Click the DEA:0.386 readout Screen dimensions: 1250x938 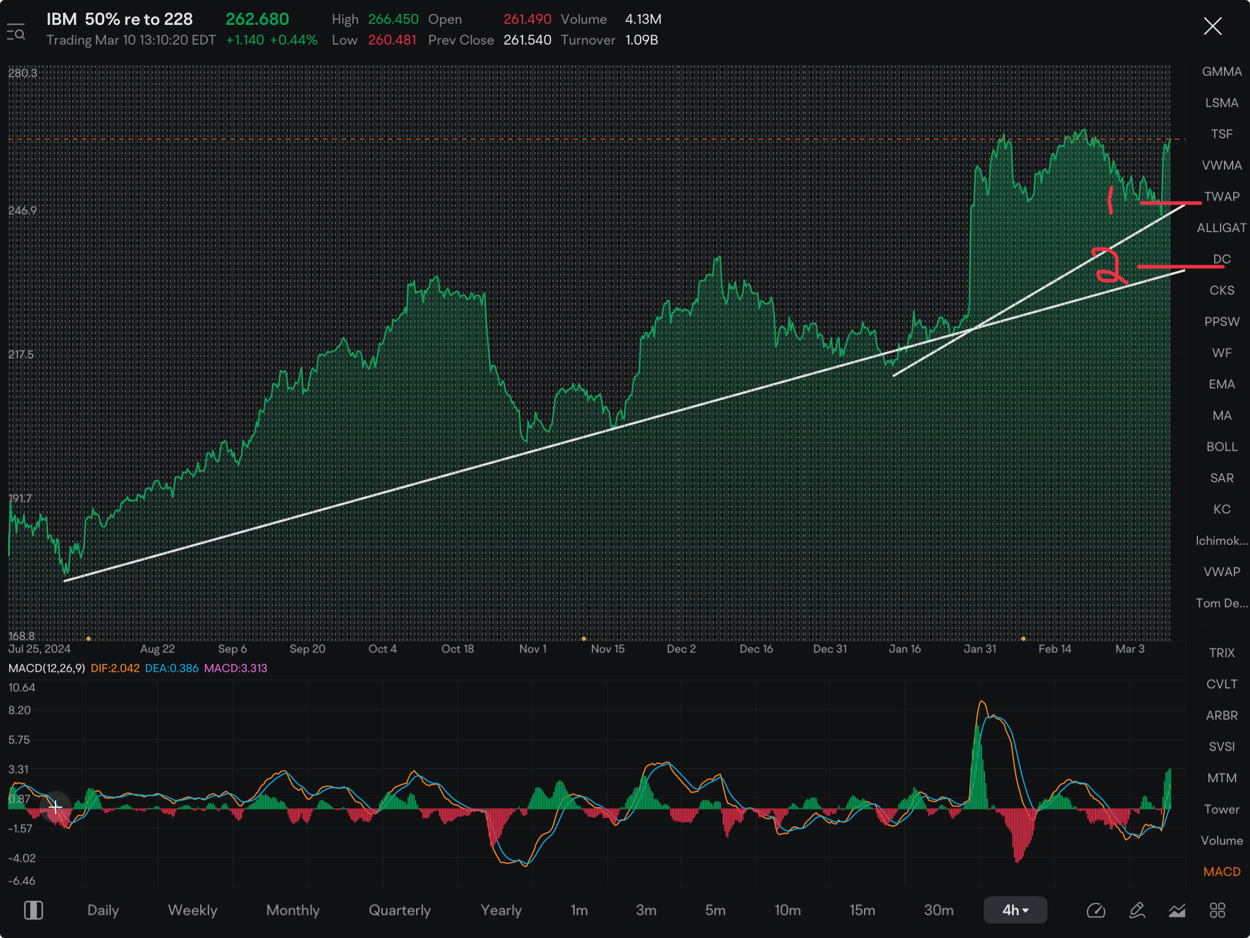(x=172, y=668)
